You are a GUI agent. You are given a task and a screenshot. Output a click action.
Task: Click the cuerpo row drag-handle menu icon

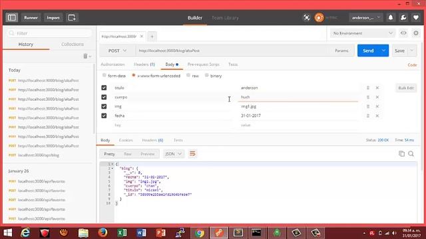pos(368,97)
